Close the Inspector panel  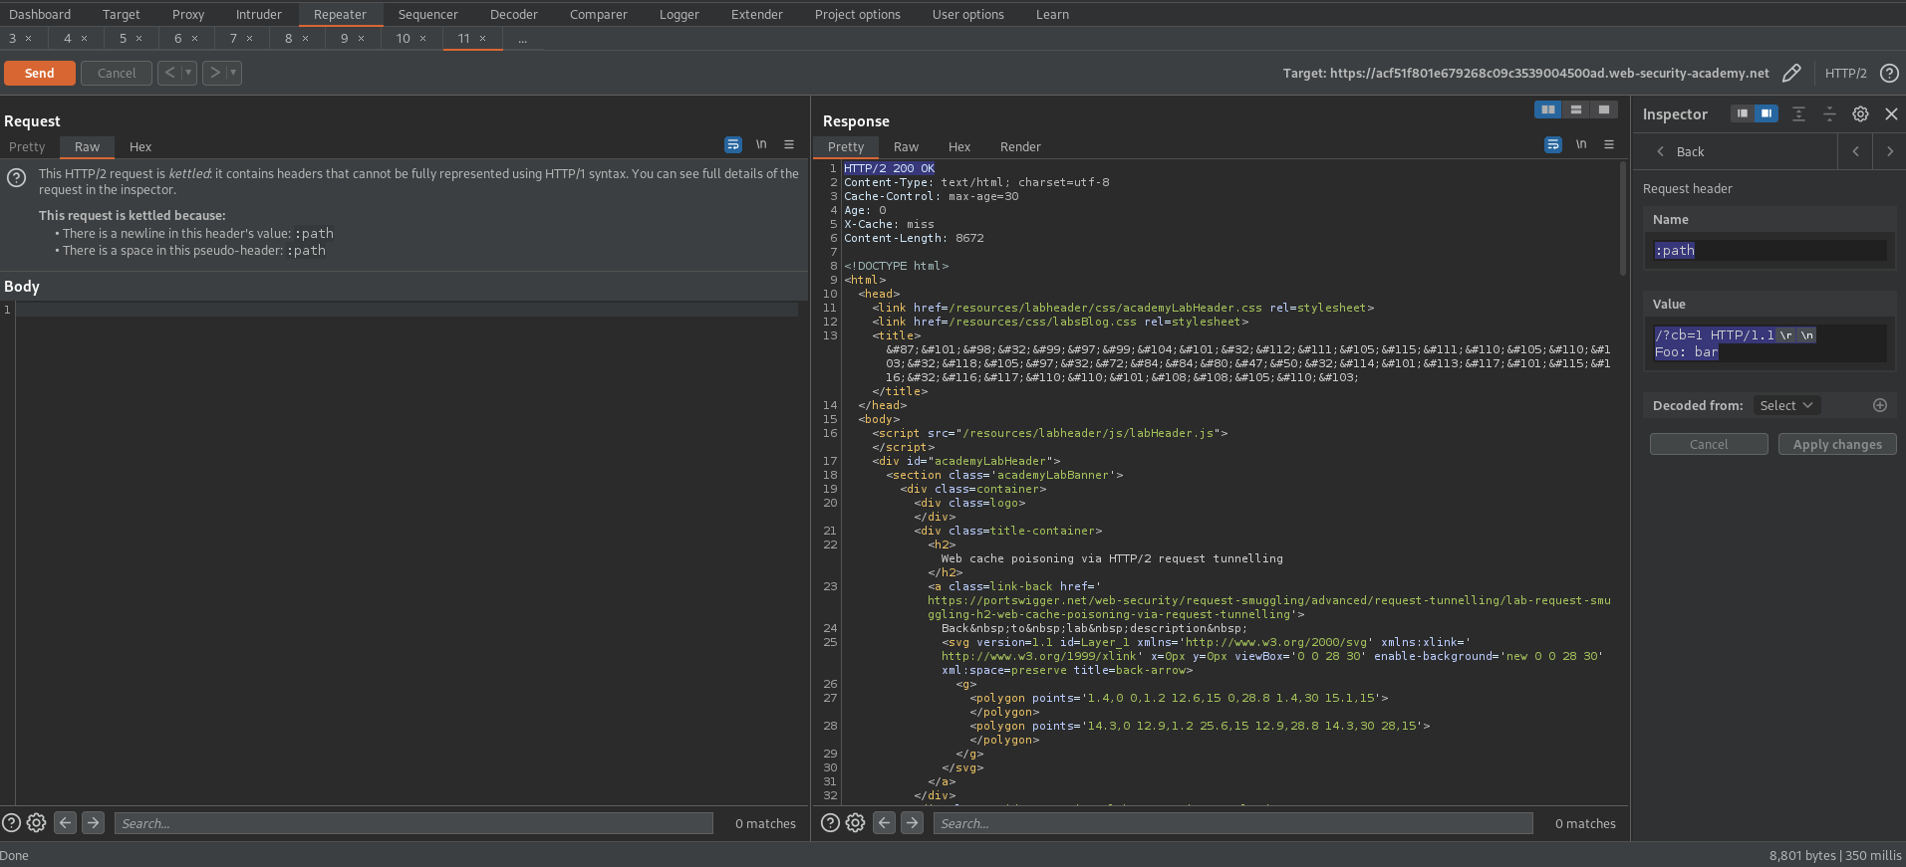pos(1891,113)
